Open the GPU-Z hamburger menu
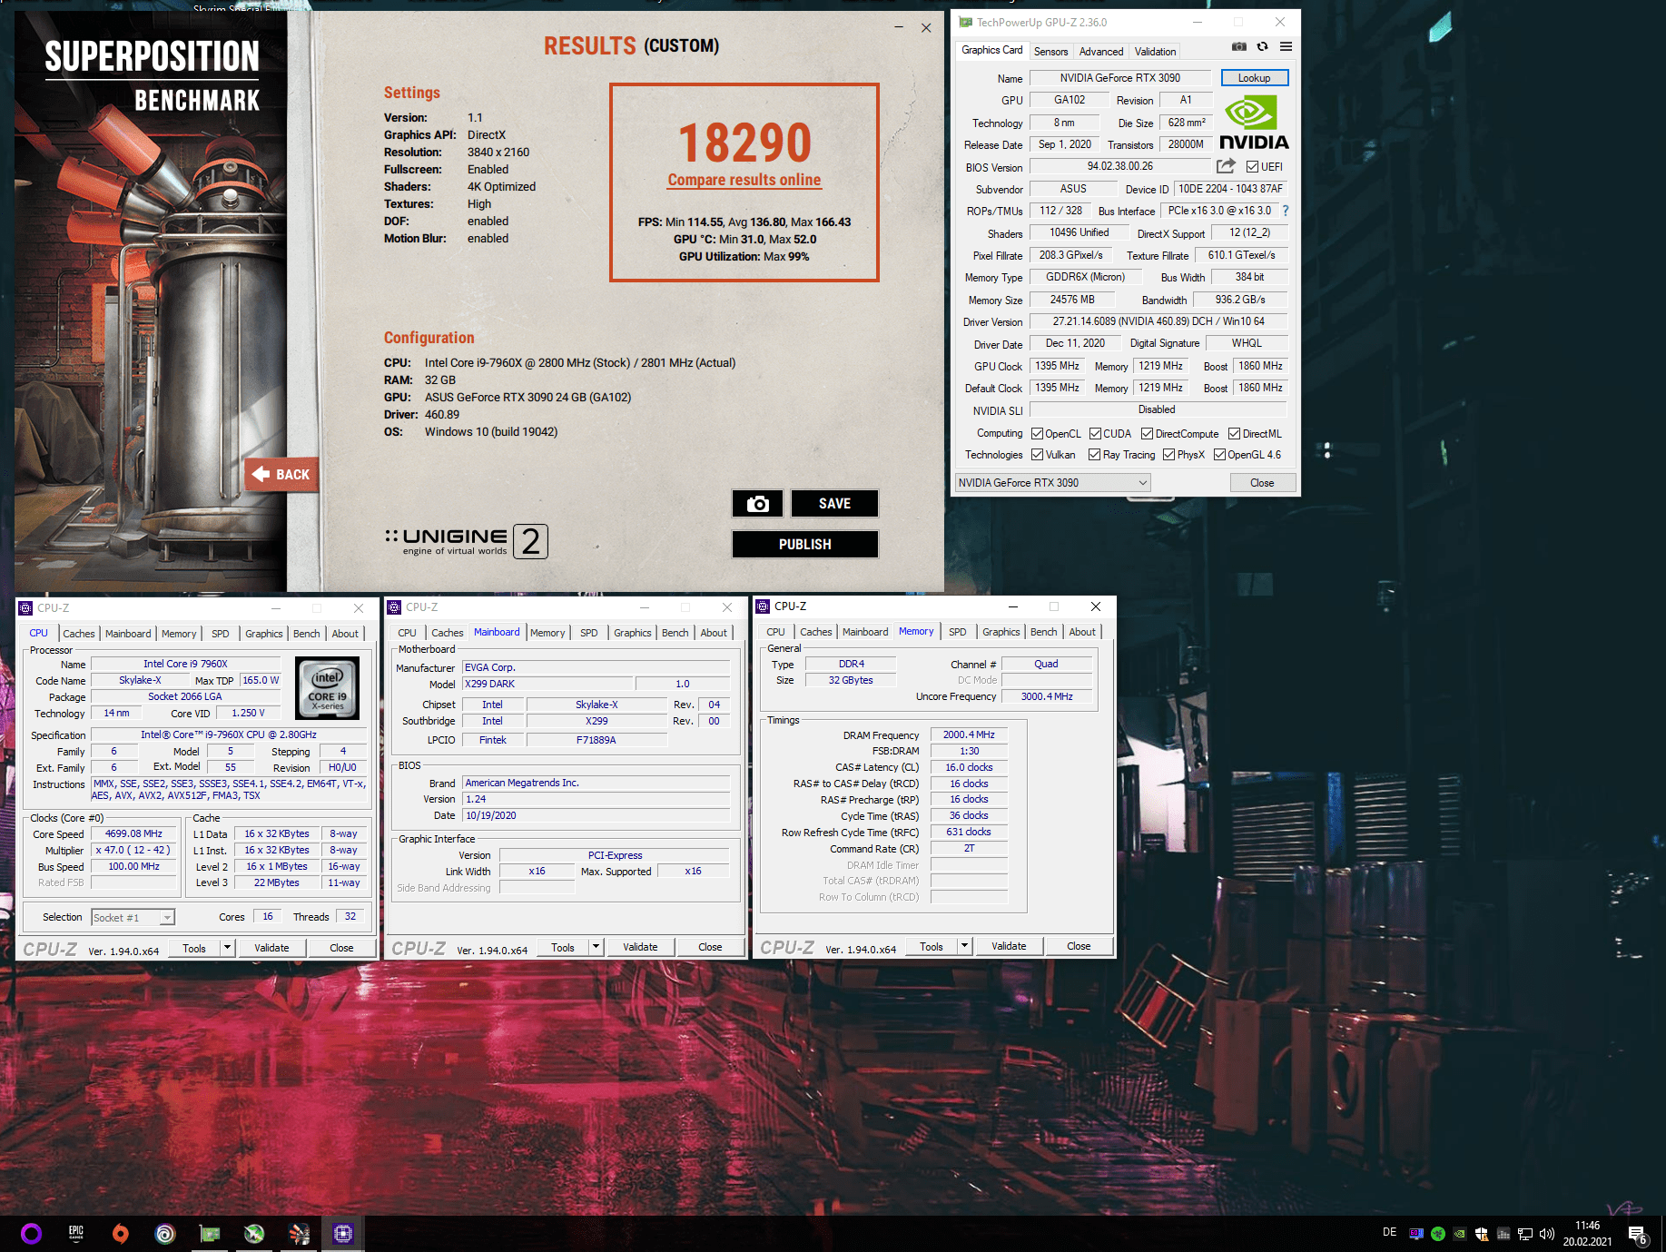1666x1252 pixels. pos(1286,46)
